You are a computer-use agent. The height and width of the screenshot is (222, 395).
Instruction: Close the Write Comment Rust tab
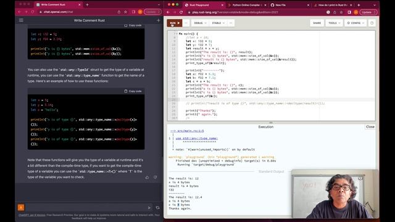coord(80,4)
